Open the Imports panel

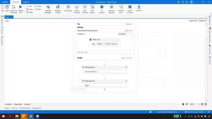(27, 104)
